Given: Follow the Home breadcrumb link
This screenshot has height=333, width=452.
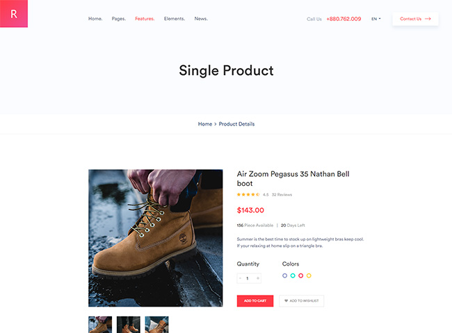Looking at the screenshot, I should [205, 124].
